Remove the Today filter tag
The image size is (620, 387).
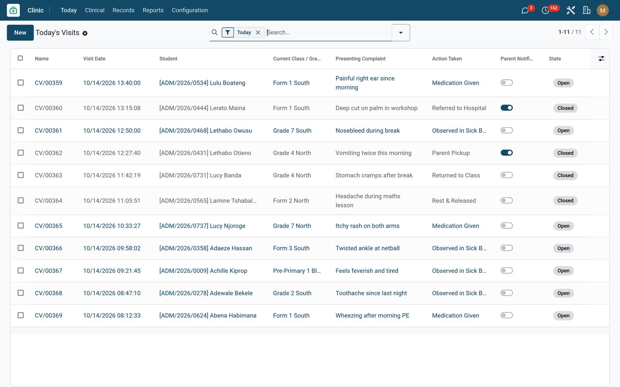point(258,33)
